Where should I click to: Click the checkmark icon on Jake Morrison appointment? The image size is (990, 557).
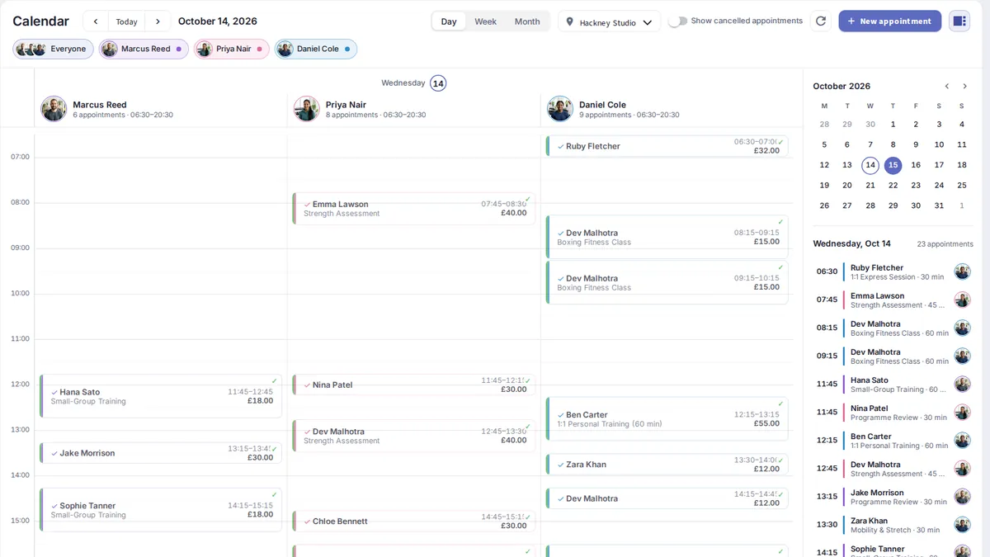(54, 453)
